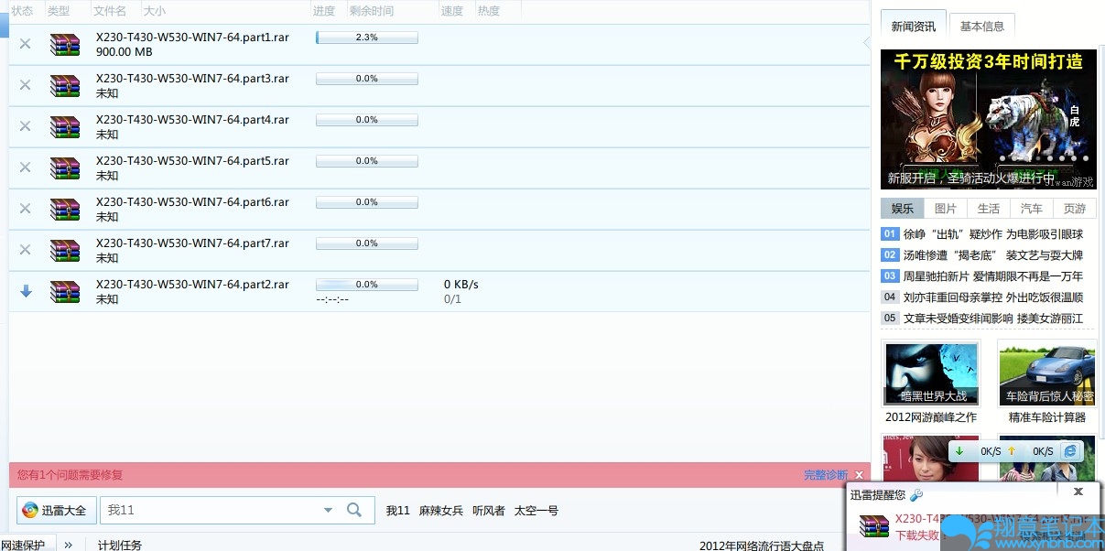Viewport: 1105px width, 551px height.
Task: Focus the search input containing 我11
Action: 209,511
